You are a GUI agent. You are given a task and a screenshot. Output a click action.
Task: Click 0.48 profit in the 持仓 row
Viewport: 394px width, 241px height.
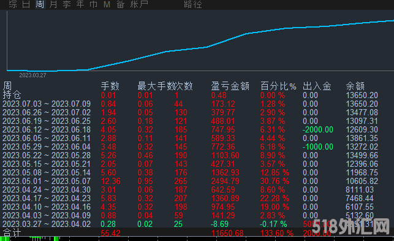pyautogui.click(x=219, y=95)
